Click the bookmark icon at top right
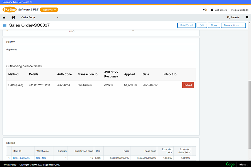Viewport: 251px width, 167px height. point(247,17)
